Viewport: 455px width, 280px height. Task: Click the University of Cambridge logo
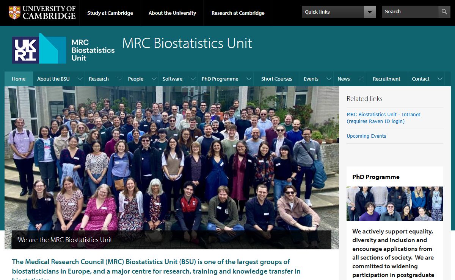tap(42, 12)
